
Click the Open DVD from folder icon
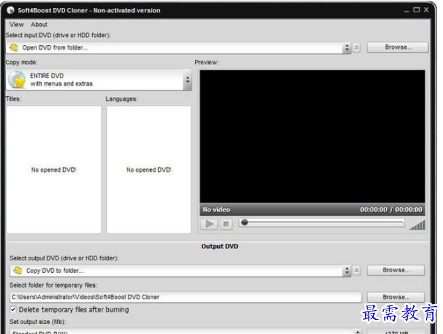pos(13,47)
